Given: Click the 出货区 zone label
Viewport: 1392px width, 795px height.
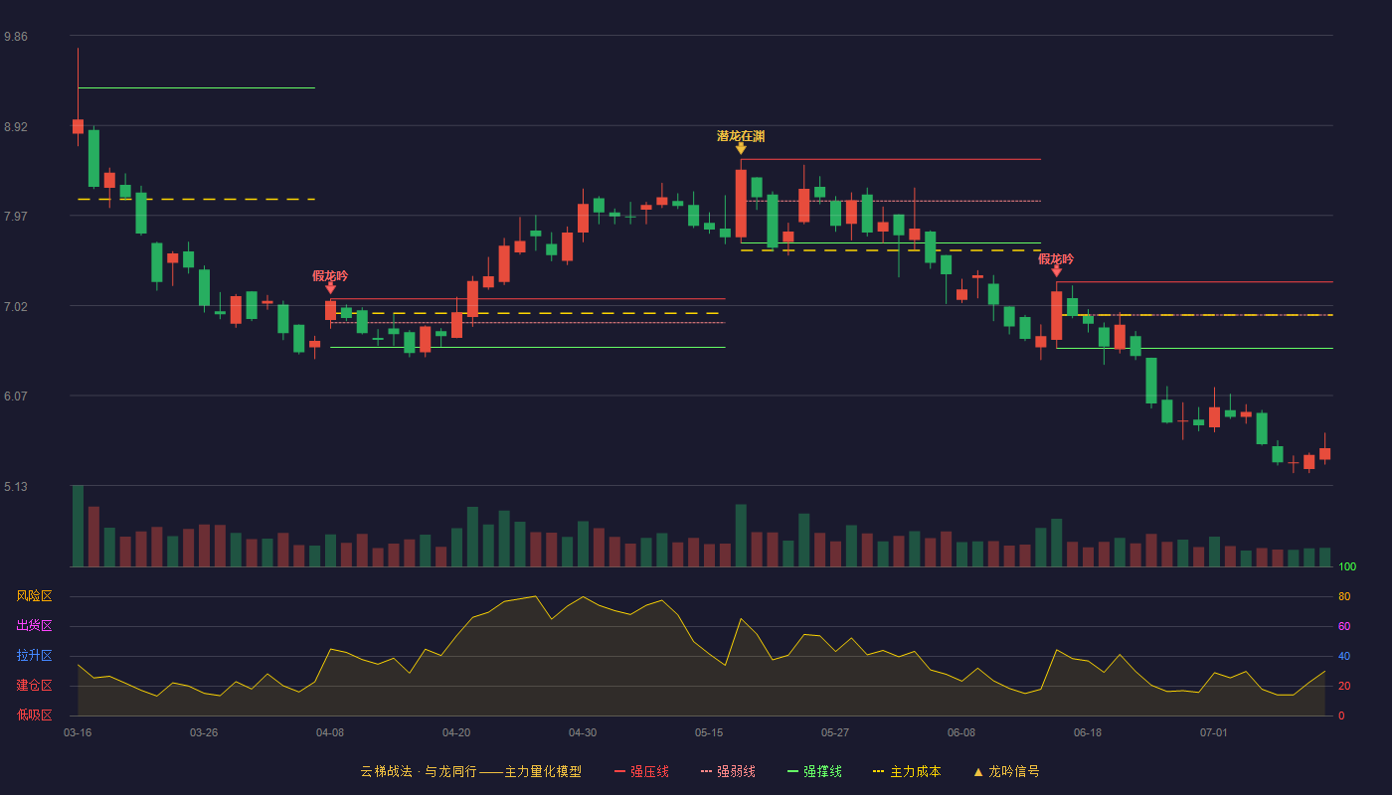Looking at the screenshot, I should pyautogui.click(x=34, y=626).
